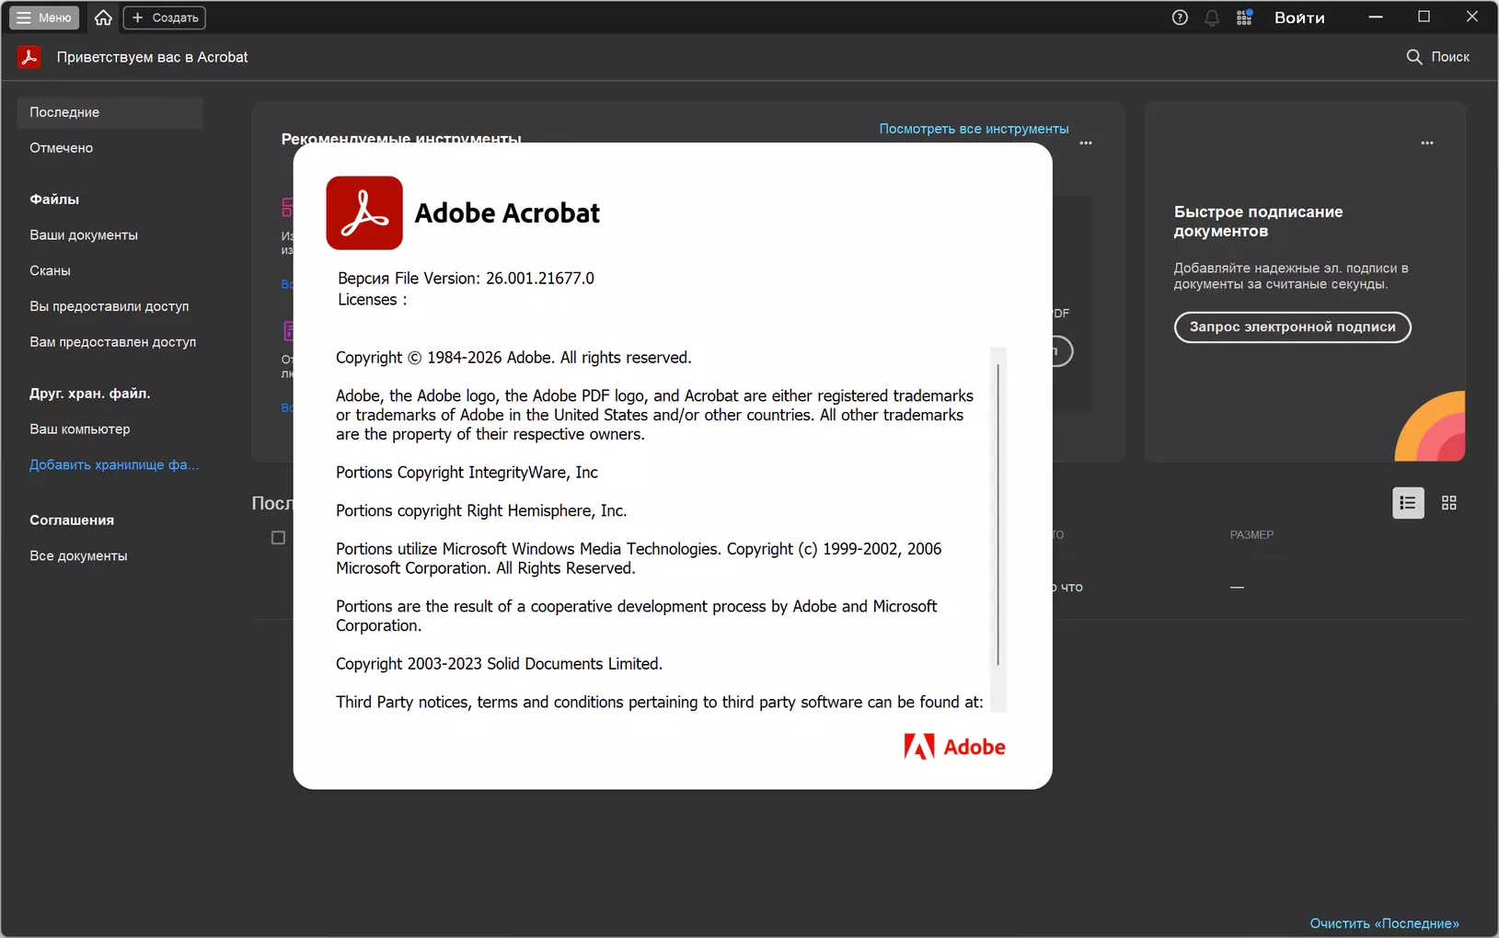Click the Создать button
The width and height of the screenshot is (1499, 938).
[x=165, y=17]
